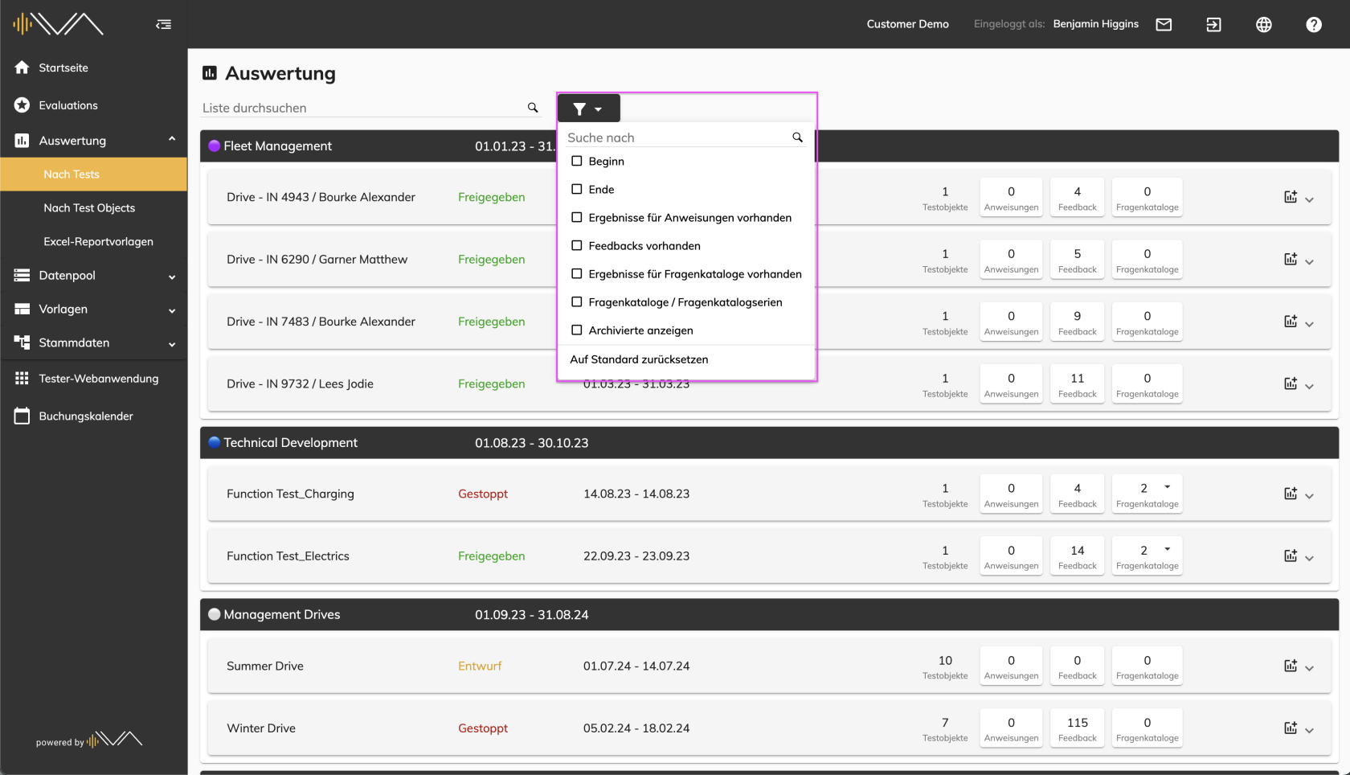Screen dimensions: 1350x775
Task: Click the Auswertung page title icon
Action: click(x=210, y=73)
